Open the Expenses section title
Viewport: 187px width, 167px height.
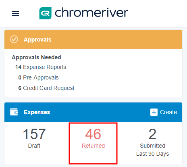(x=37, y=112)
